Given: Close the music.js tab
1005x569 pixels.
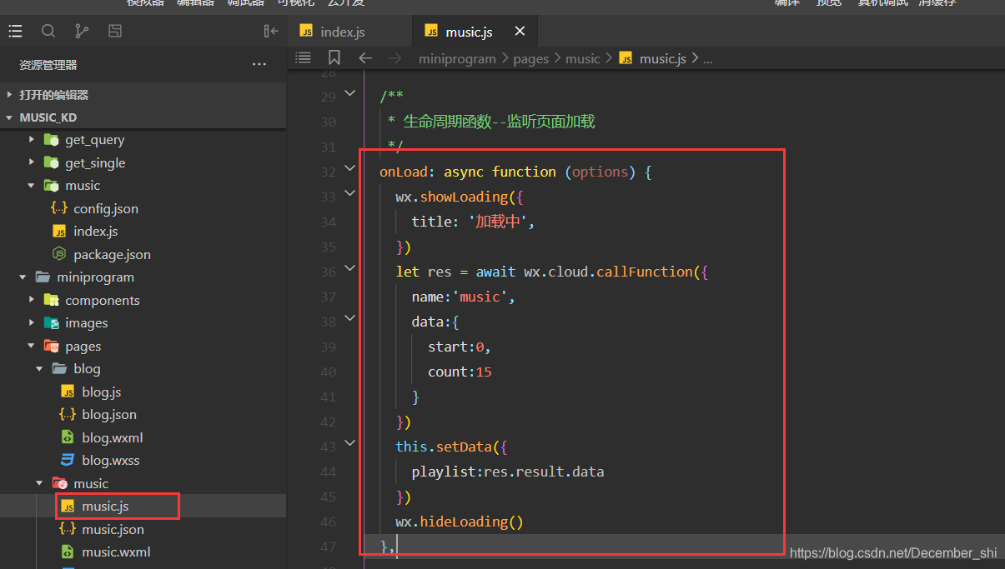Looking at the screenshot, I should (x=520, y=31).
